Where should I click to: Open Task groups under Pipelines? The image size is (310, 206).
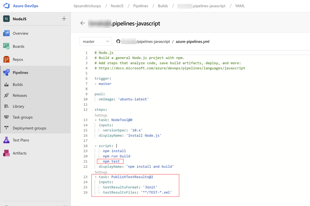click(23, 117)
